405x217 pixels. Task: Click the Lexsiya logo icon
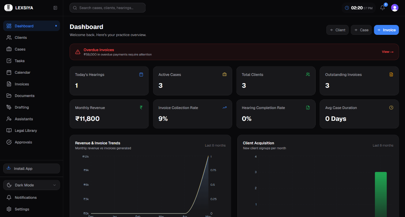[x=8, y=8]
